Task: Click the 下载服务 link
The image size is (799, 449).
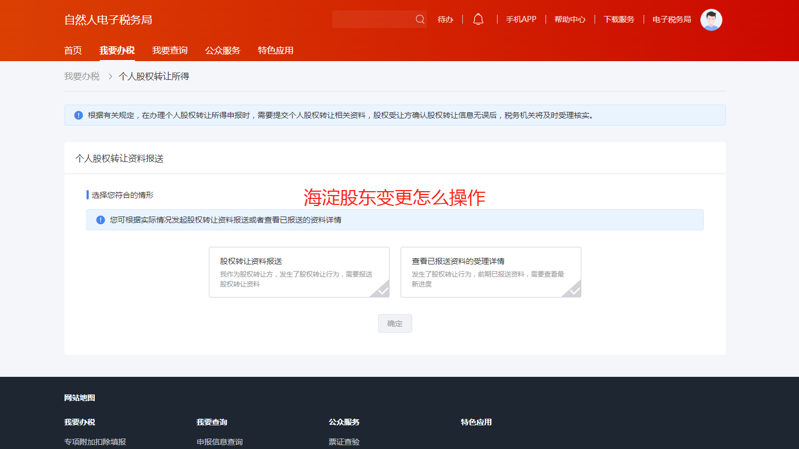Action: (618, 18)
